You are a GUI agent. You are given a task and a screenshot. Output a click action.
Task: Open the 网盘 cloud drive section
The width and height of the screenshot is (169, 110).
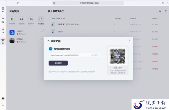pos(3,20)
